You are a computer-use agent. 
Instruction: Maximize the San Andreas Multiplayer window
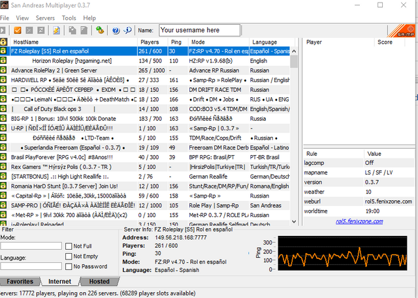tap(380, 5)
